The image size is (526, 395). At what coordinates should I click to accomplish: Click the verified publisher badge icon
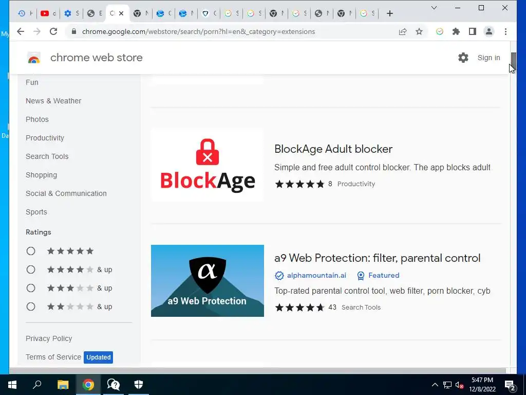point(279,276)
